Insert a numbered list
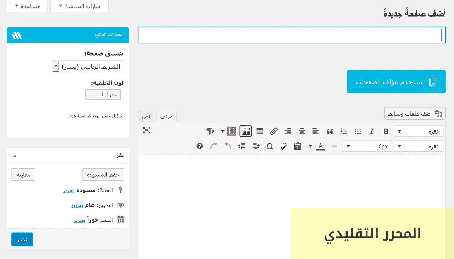This screenshot has width=454, height=259. (x=344, y=131)
